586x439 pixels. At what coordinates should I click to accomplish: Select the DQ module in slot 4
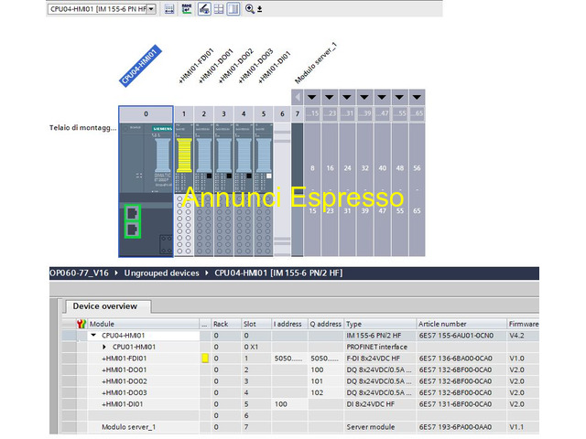click(244, 189)
